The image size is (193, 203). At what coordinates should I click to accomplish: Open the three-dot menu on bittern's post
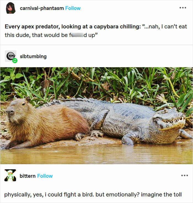click(184, 175)
